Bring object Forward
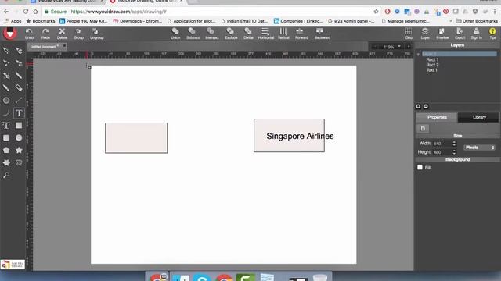The image size is (501, 281). (x=301, y=34)
